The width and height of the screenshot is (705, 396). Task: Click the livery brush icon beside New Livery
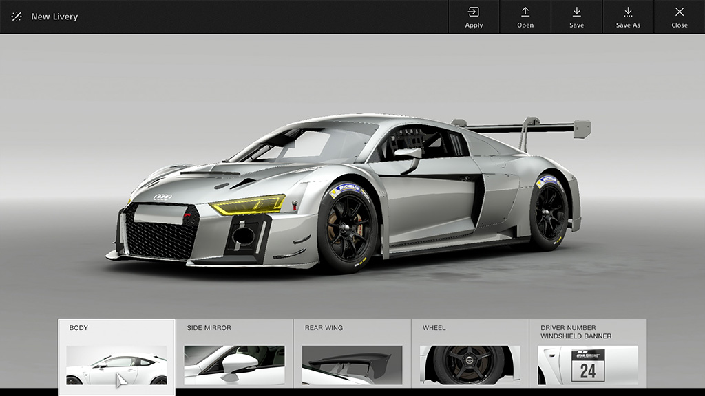[x=17, y=16]
